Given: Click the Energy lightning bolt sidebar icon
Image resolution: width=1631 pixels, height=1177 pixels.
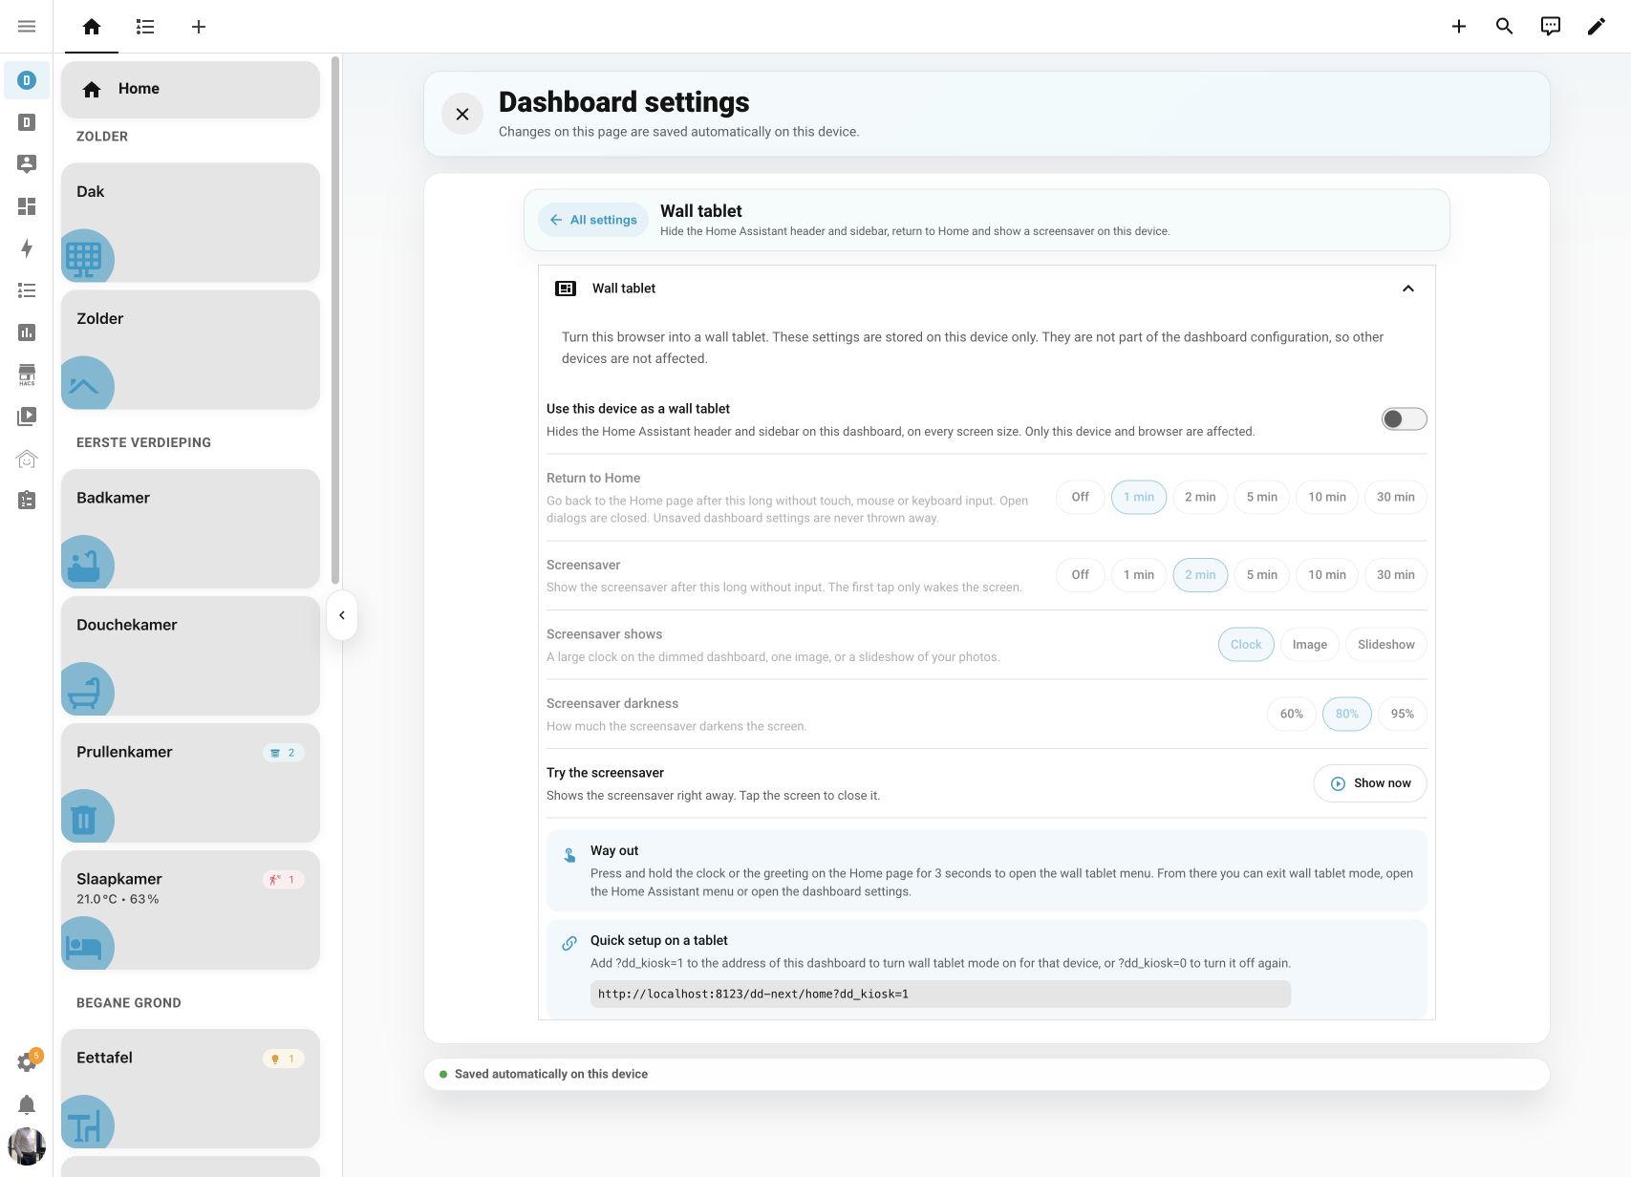Looking at the screenshot, I should pos(27,248).
